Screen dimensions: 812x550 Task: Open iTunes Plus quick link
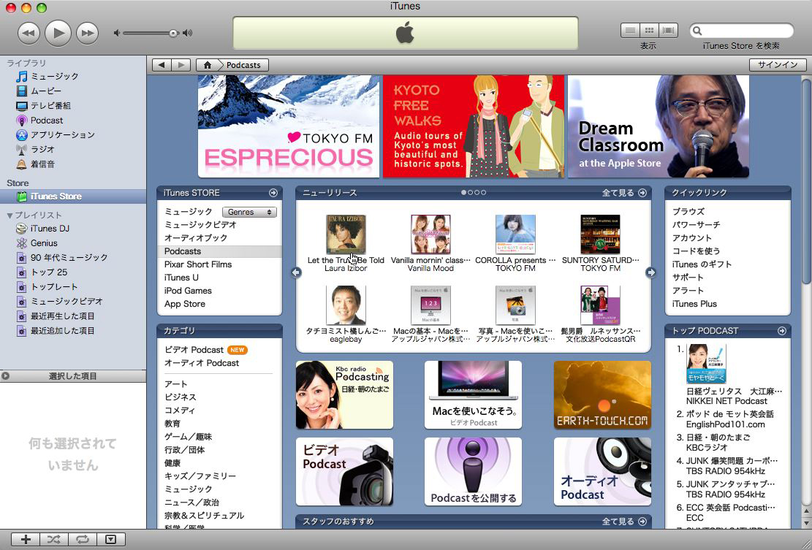click(x=694, y=304)
